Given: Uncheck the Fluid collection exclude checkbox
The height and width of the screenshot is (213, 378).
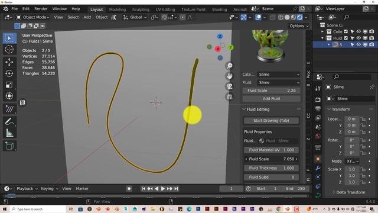Looking at the screenshot, I should 346,38.
